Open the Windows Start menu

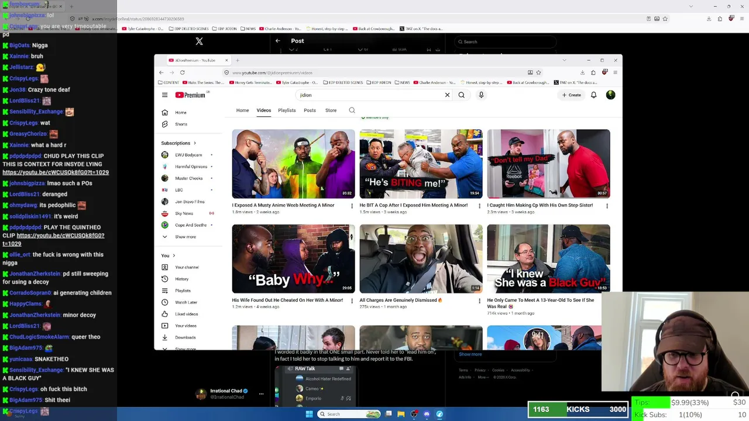[309, 414]
